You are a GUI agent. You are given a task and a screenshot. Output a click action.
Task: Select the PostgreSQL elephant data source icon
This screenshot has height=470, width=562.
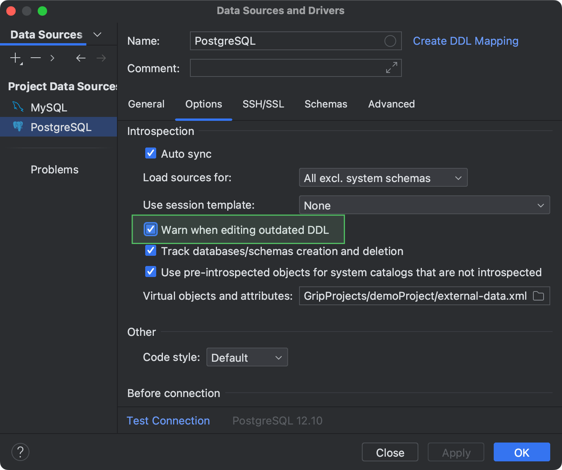tap(18, 127)
